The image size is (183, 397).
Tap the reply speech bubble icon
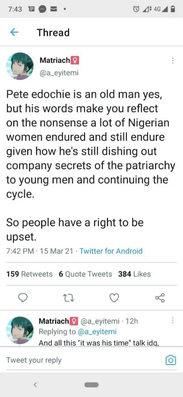coord(23,298)
